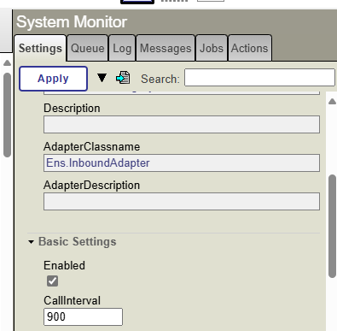Open the Jobs tab
337x331 pixels.
point(212,48)
